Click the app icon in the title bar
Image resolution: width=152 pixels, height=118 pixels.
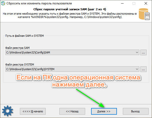[3, 3]
